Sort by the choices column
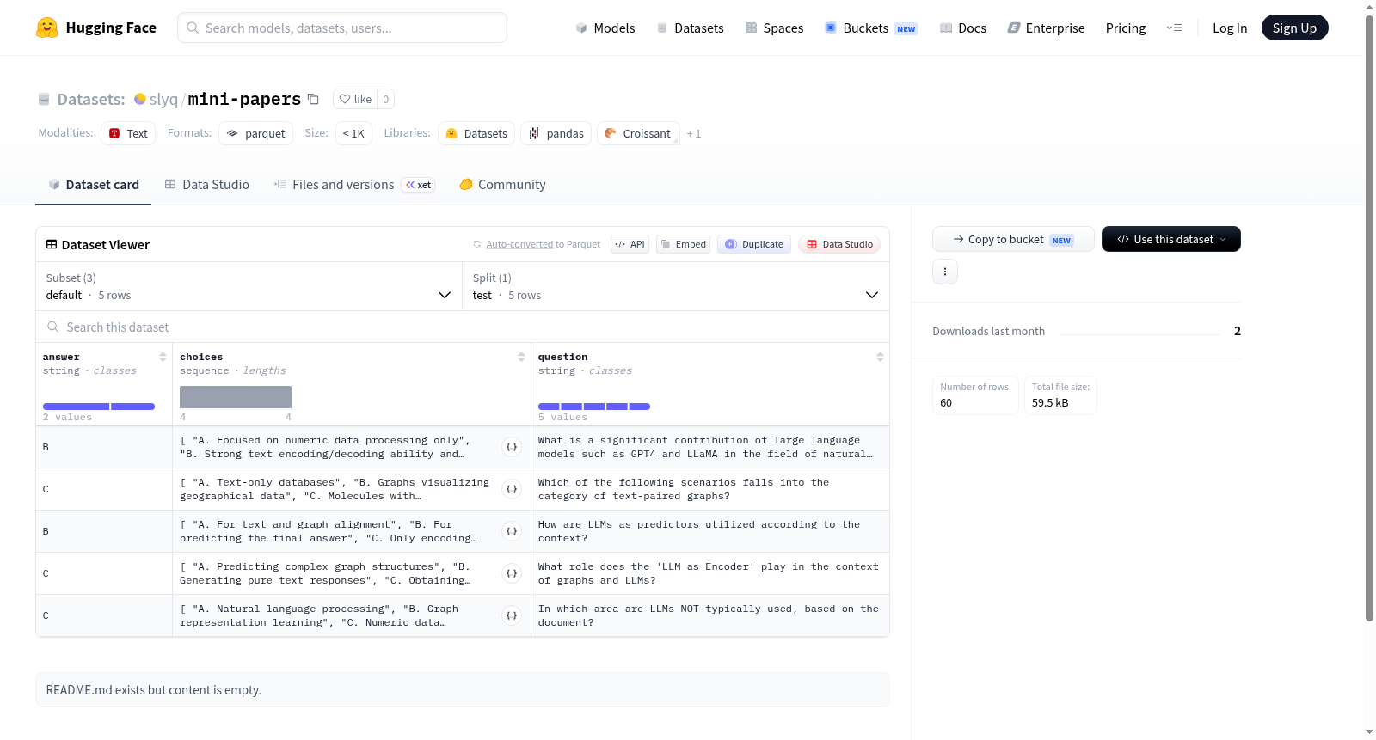Image resolution: width=1376 pixels, height=740 pixels. 521,357
